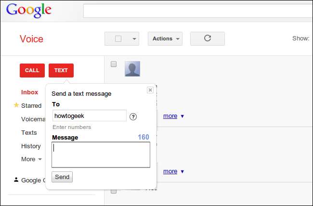Click the Google search box
Image resolution: width=313 pixels, height=206 pixels.
[x=198, y=11]
